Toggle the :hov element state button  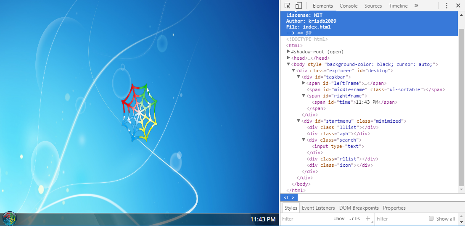[x=339, y=218]
